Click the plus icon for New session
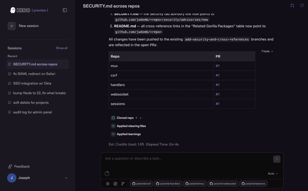The height and width of the screenshot is (191, 308). pos(11,26)
